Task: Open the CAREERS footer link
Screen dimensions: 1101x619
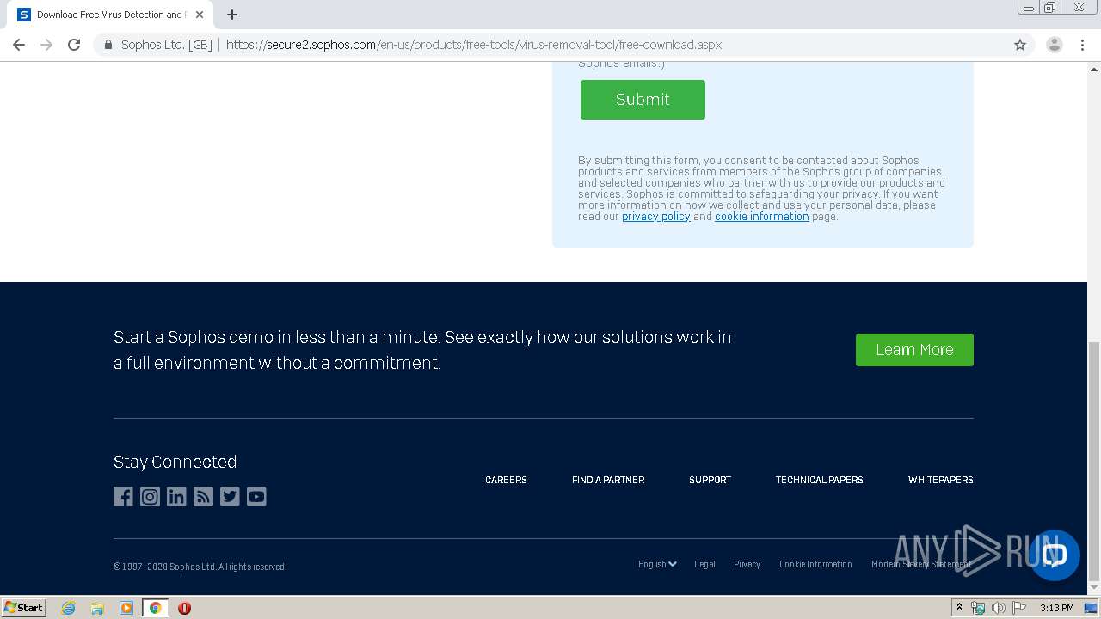Action: (x=506, y=480)
